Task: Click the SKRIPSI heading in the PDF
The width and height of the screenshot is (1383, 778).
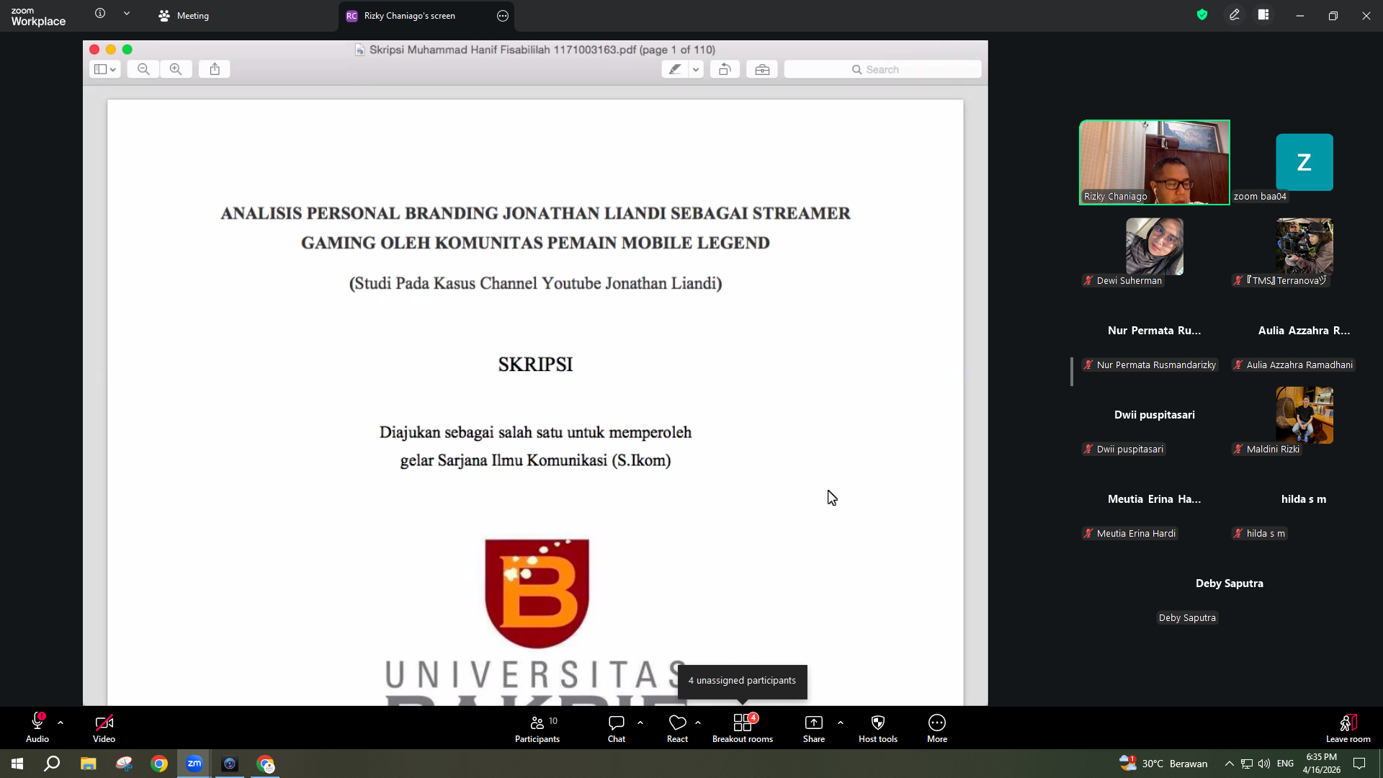Action: pos(535,365)
